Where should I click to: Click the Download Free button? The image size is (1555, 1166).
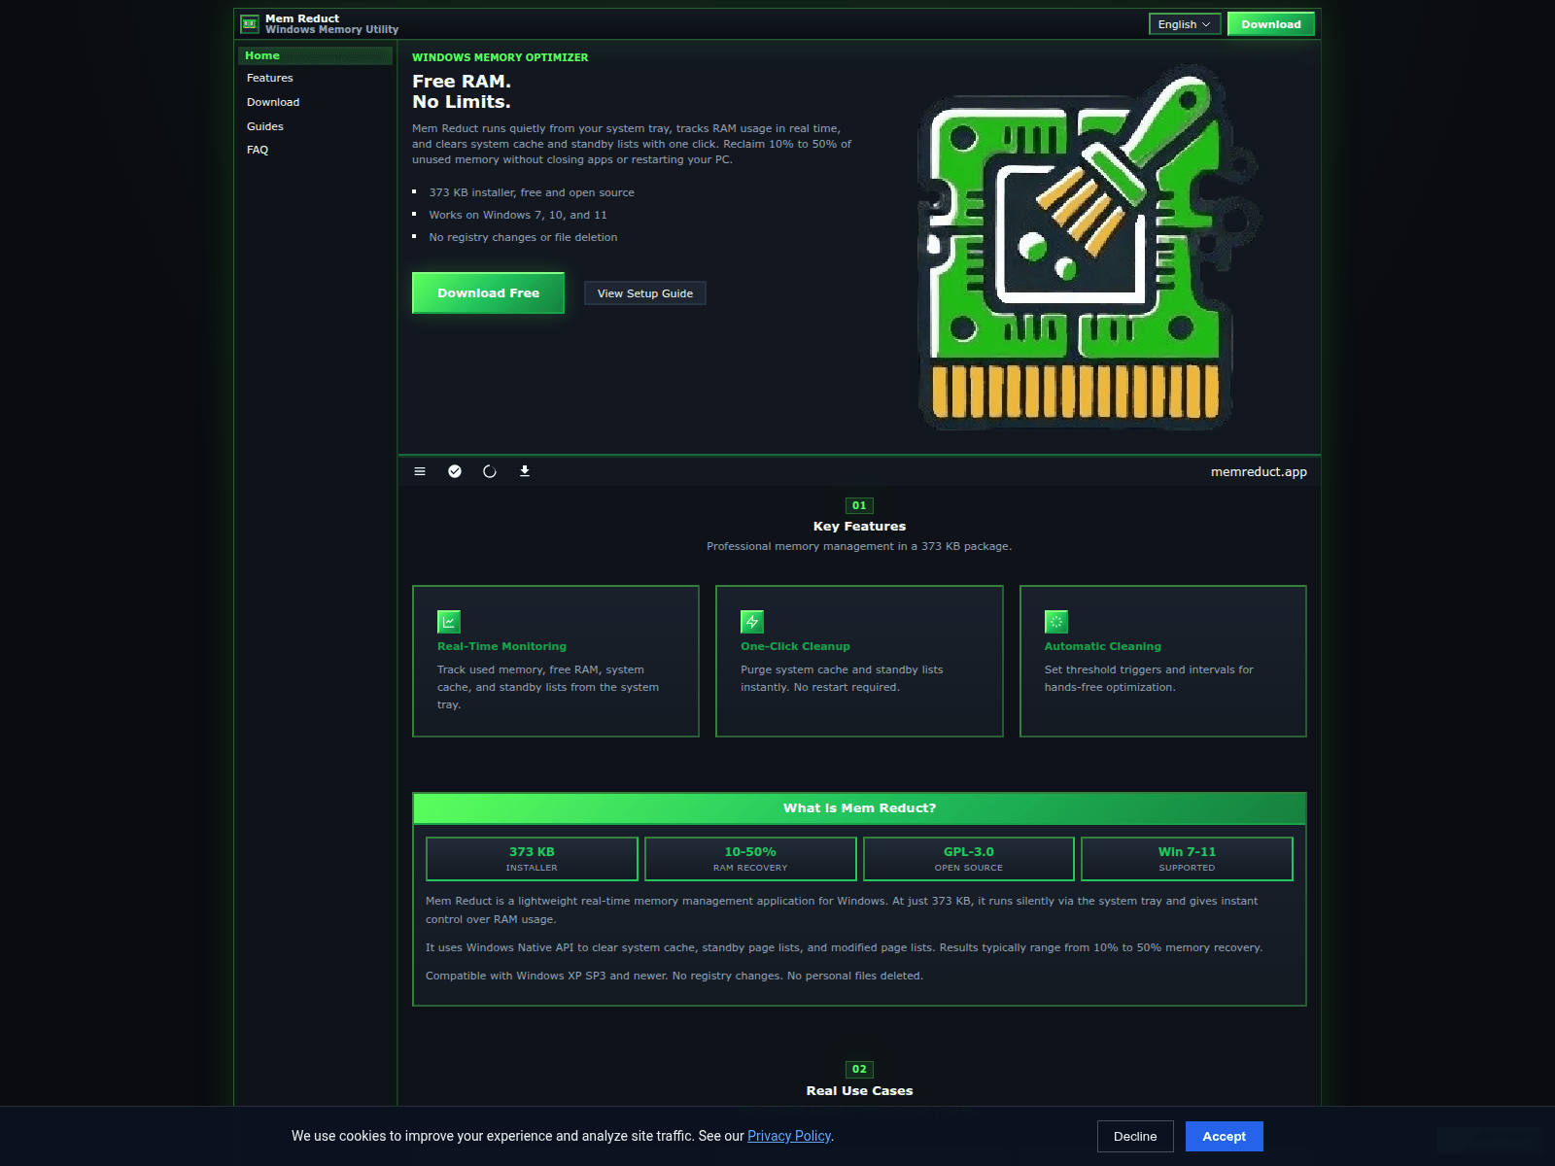pos(488,292)
